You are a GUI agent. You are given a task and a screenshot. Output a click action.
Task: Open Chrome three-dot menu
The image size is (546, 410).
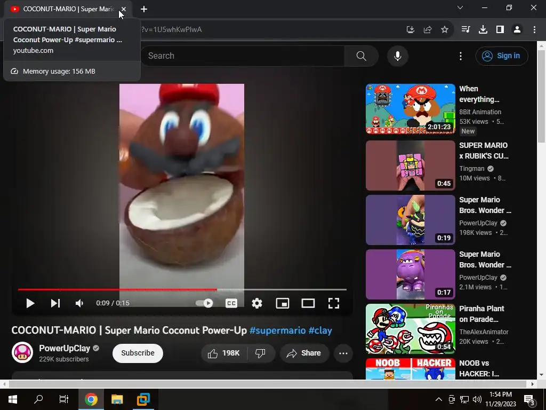coord(534,30)
